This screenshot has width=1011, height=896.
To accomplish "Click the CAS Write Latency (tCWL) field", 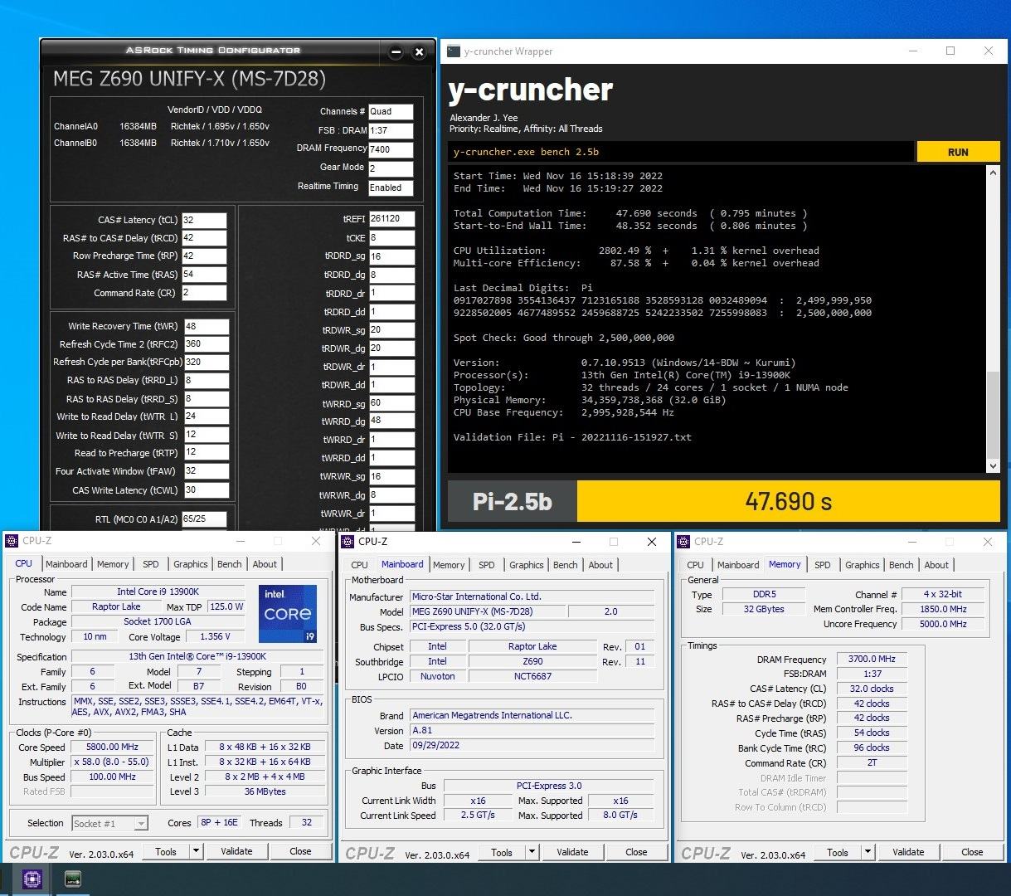I will 206,489.
